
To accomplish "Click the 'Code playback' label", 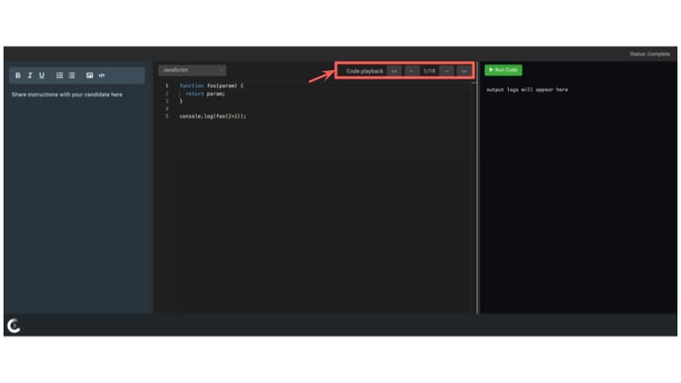I will point(365,71).
